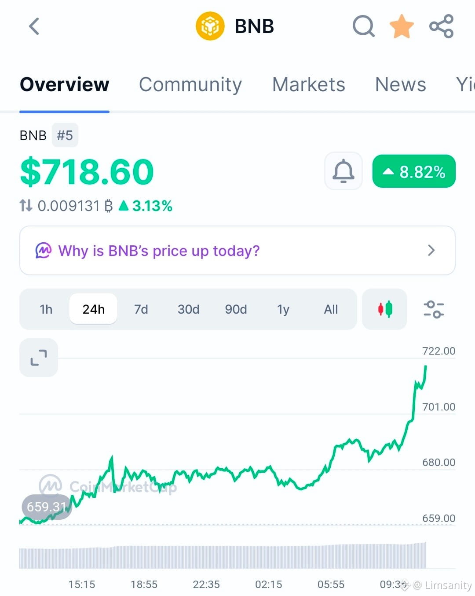
Task: Tap the 15:15 time label
Action: (82, 585)
